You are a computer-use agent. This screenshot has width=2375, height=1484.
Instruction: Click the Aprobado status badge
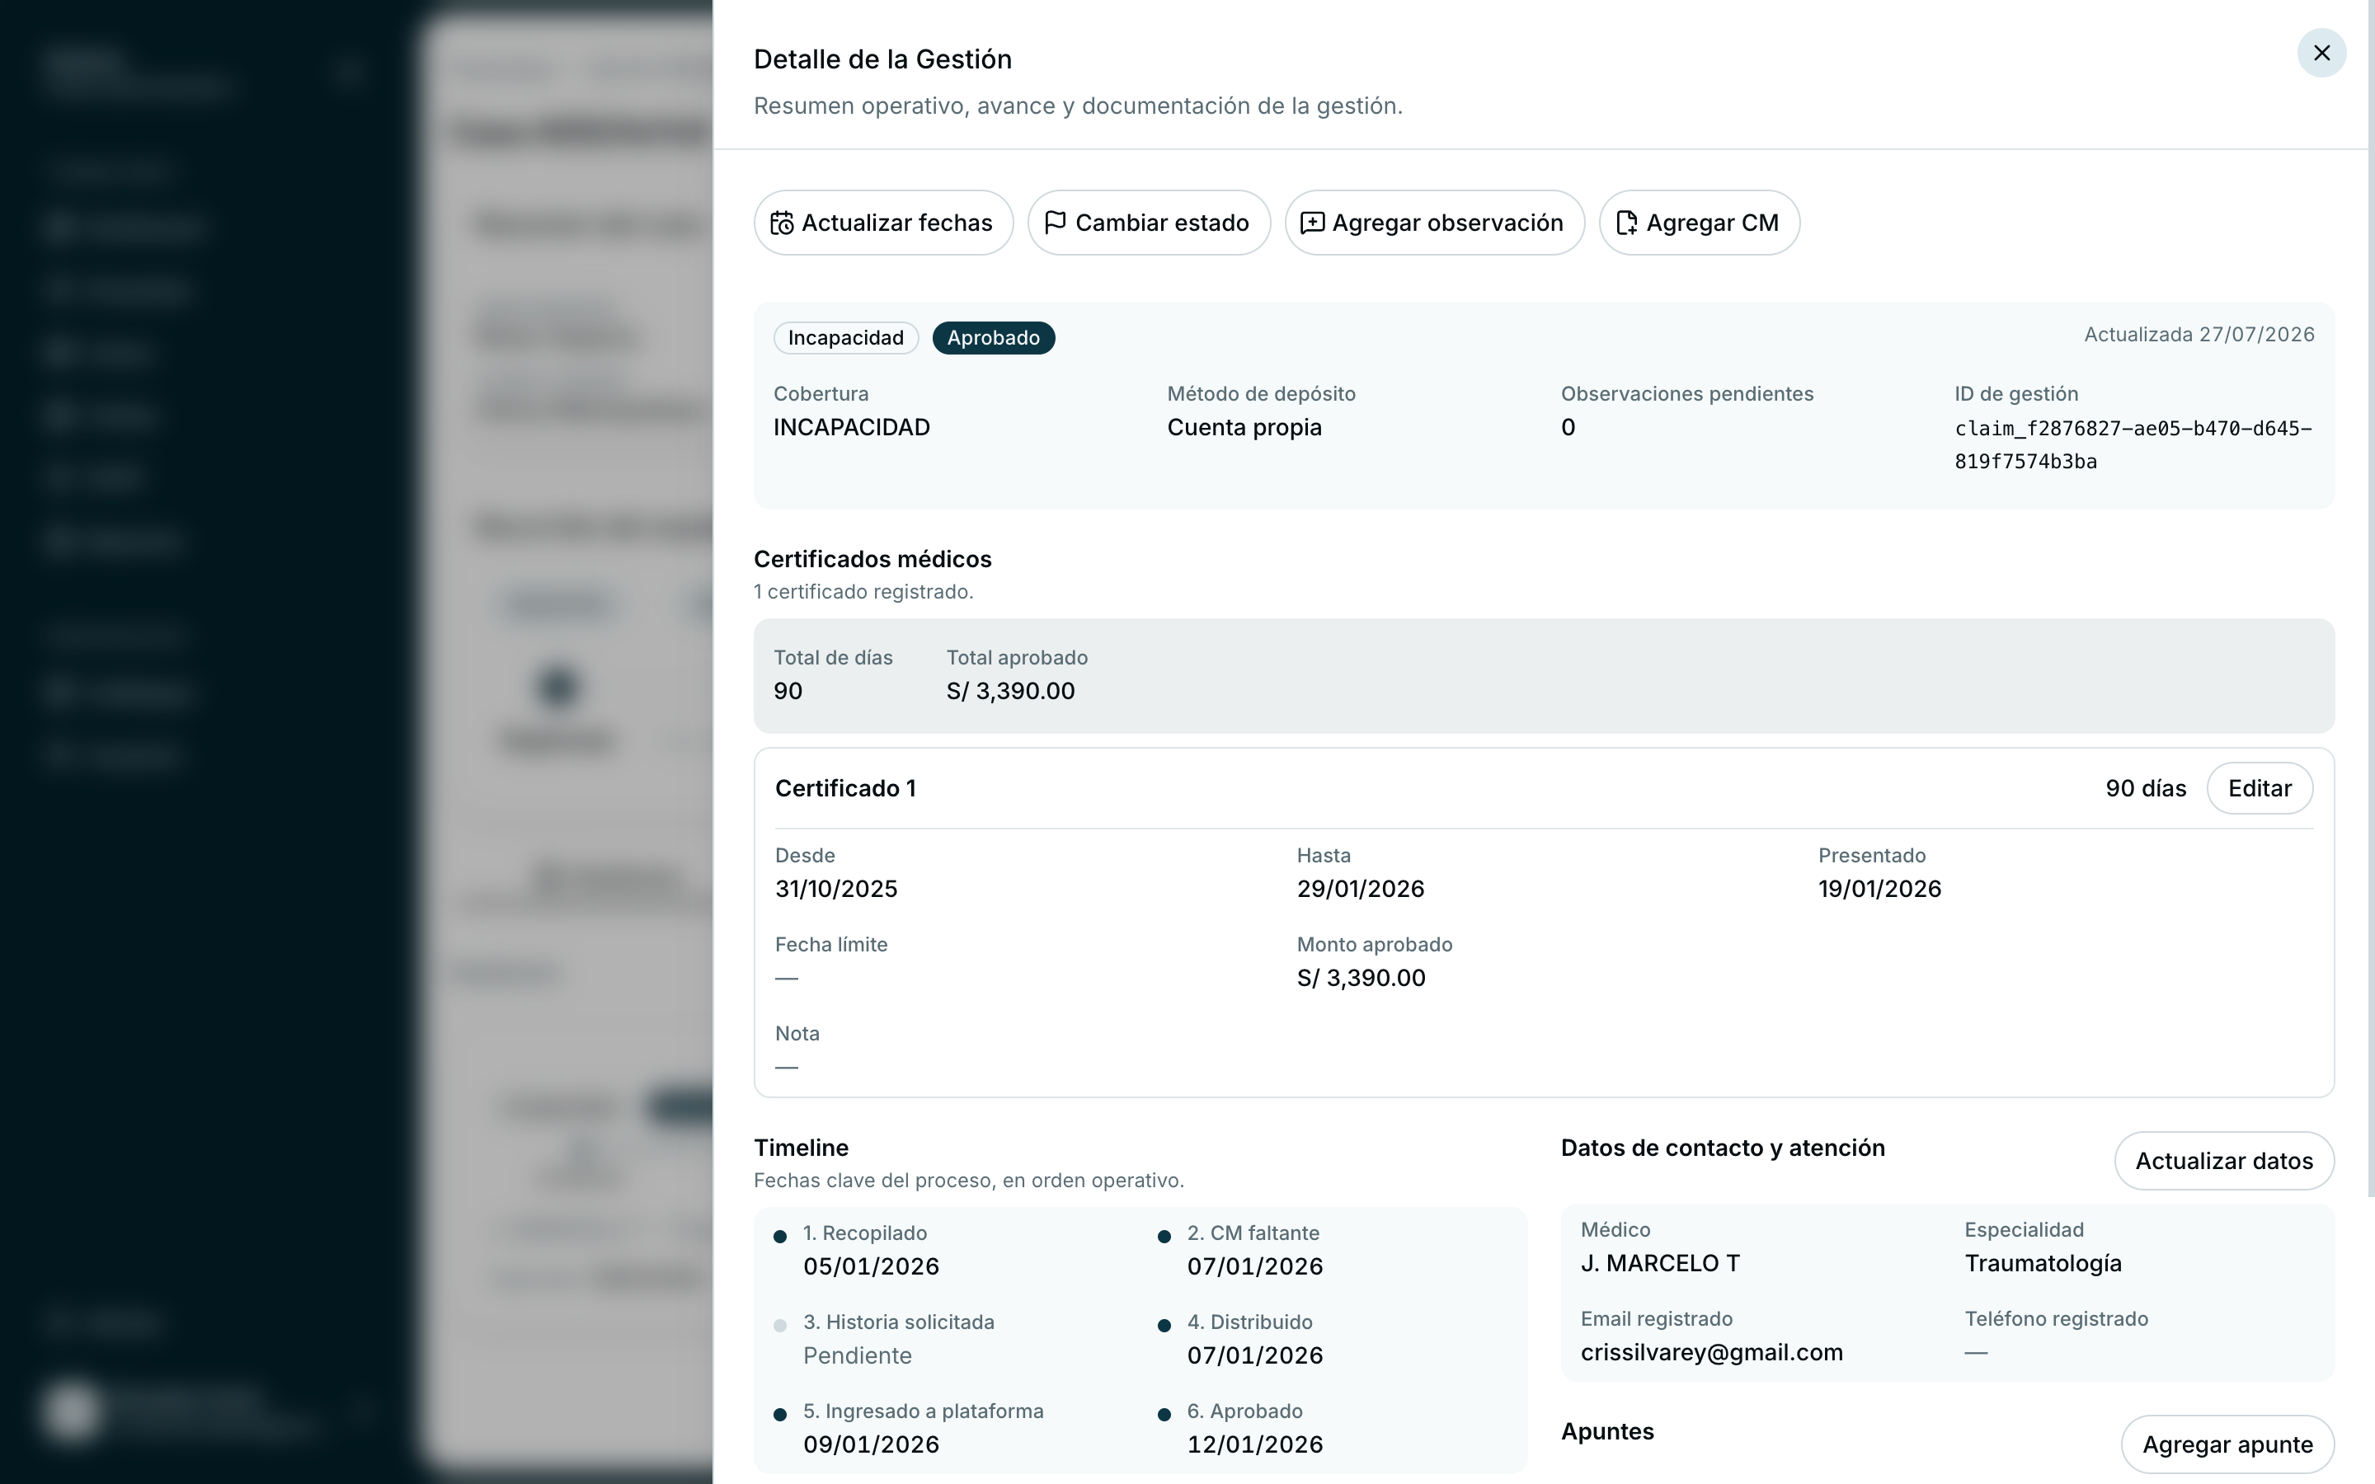993,338
